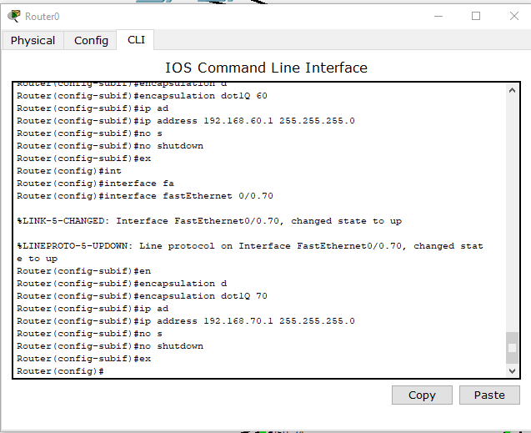Click the empty scrollbar track above the thumb
This screenshot has width=531, height=433.
pos(512,214)
